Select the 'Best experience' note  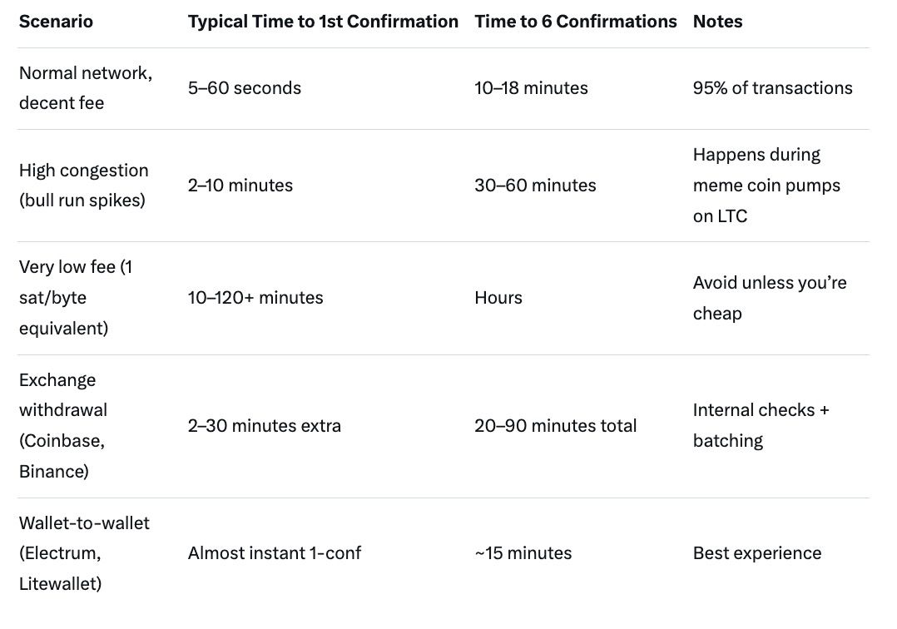coord(756,553)
